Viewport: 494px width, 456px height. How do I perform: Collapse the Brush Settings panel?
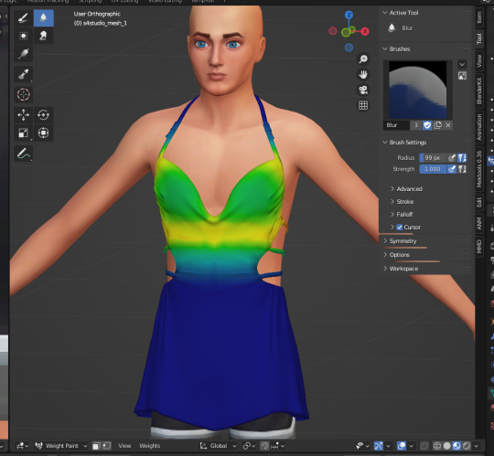[x=384, y=143]
